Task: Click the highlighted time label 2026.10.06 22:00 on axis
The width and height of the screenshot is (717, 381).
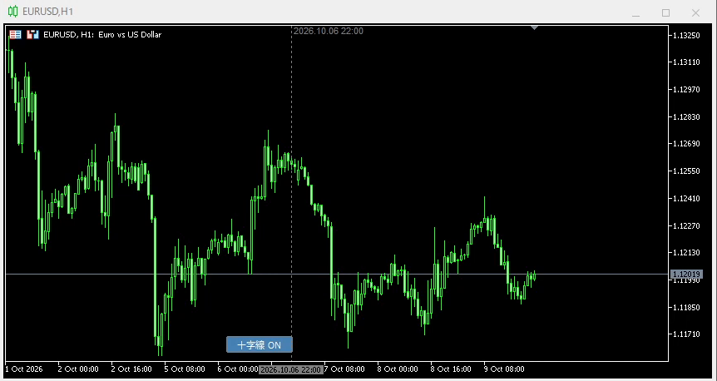Action: coord(291,369)
